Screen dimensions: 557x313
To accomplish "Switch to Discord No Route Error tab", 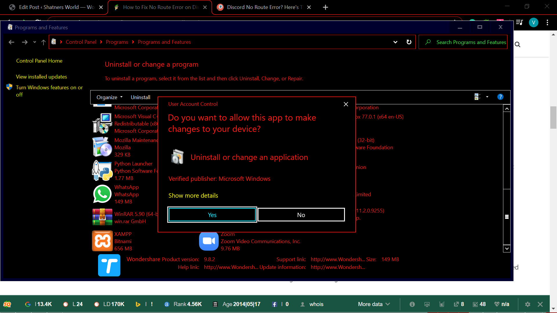I will click(x=263, y=7).
